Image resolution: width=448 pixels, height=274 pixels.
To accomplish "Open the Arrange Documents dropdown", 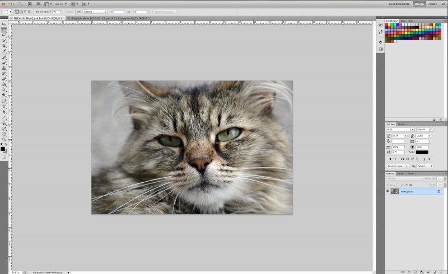I will click(x=74, y=4).
